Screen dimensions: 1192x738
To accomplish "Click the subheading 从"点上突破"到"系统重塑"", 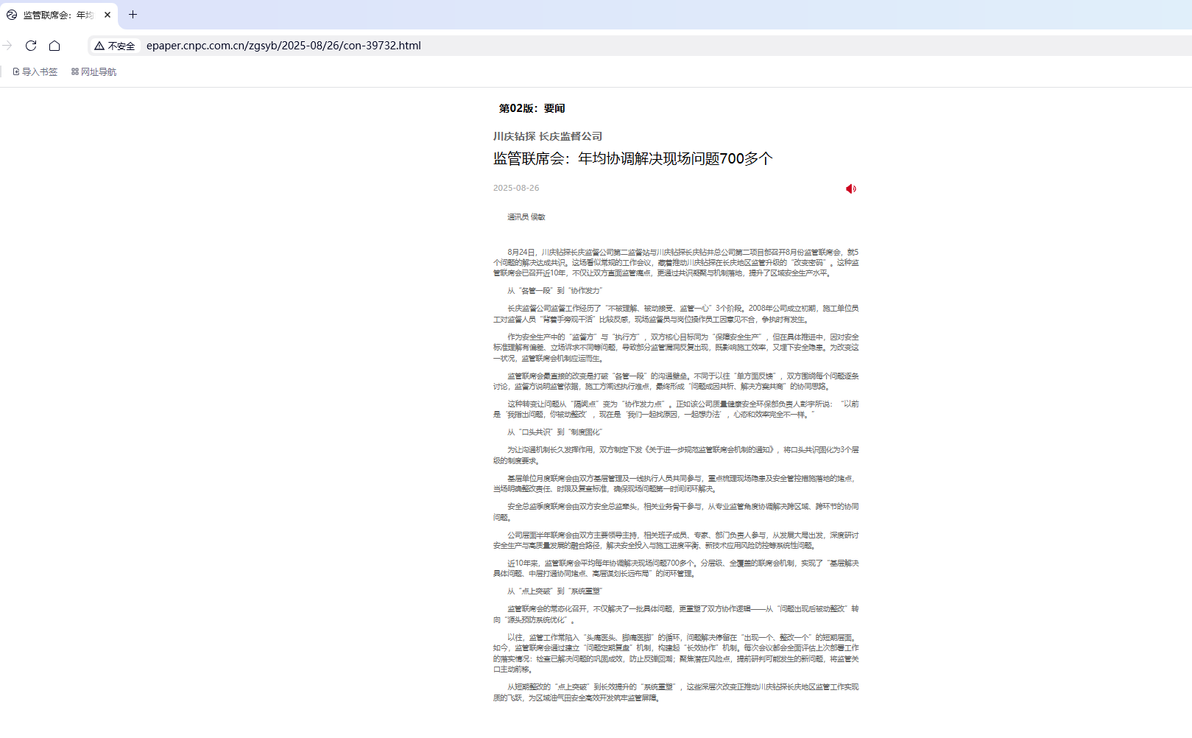I will coord(554,591).
